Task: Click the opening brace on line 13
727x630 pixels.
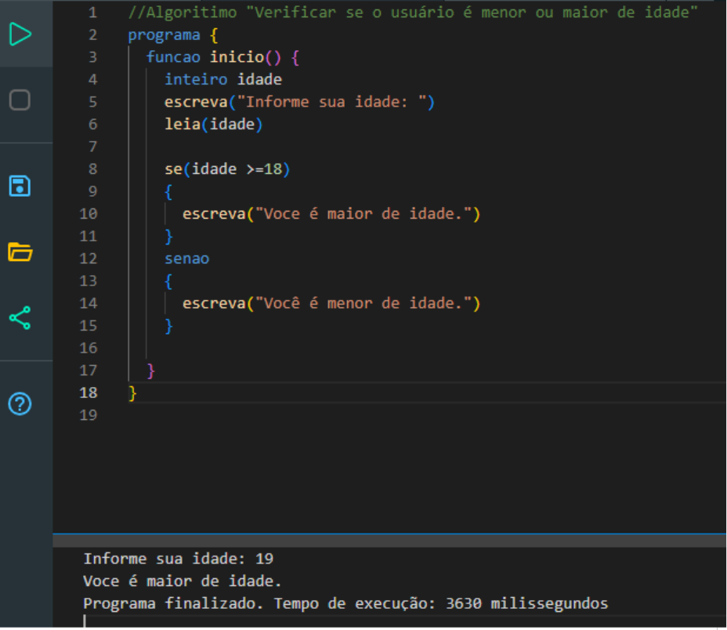Action: click(168, 281)
